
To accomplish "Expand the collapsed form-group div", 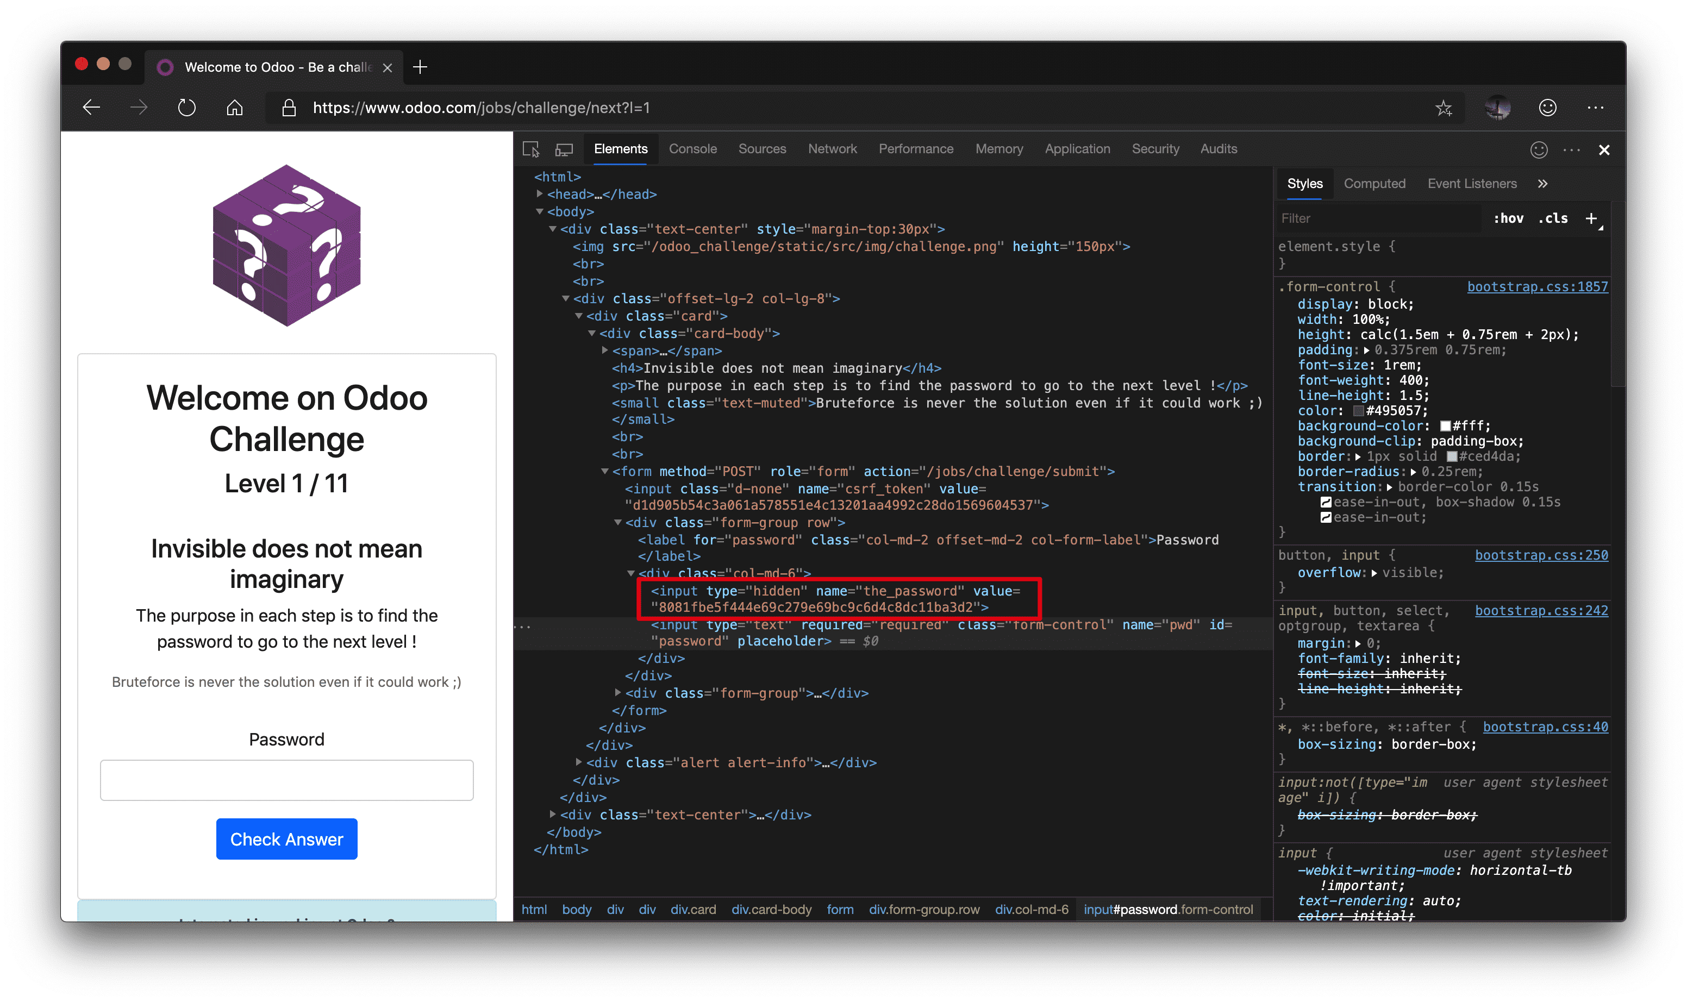I will pyautogui.click(x=618, y=693).
